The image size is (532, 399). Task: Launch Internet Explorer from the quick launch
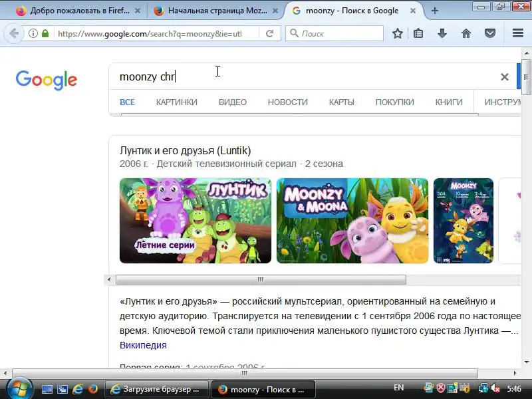[x=78, y=389]
